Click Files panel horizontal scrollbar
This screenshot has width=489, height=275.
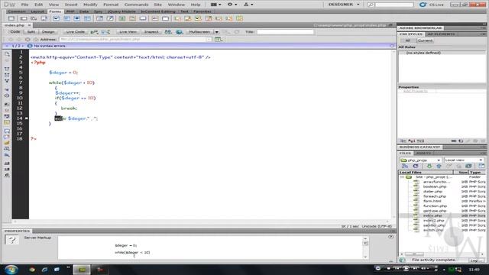[442, 254]
